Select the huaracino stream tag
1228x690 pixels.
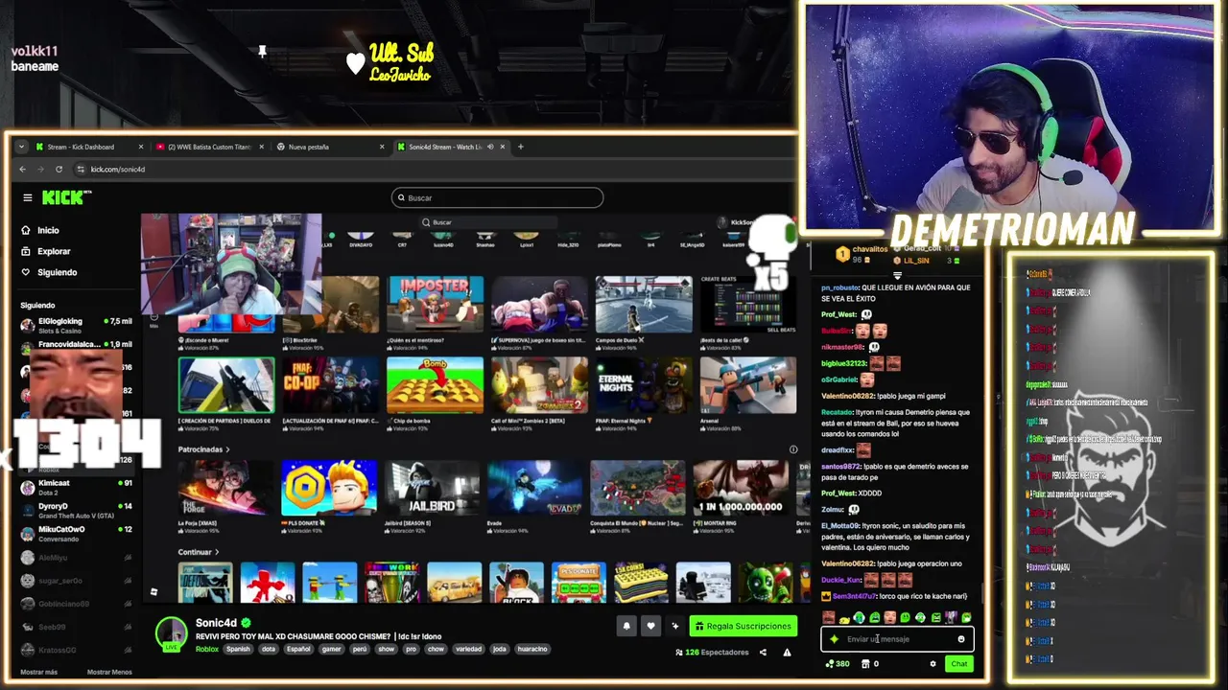(x=531, y=649)
